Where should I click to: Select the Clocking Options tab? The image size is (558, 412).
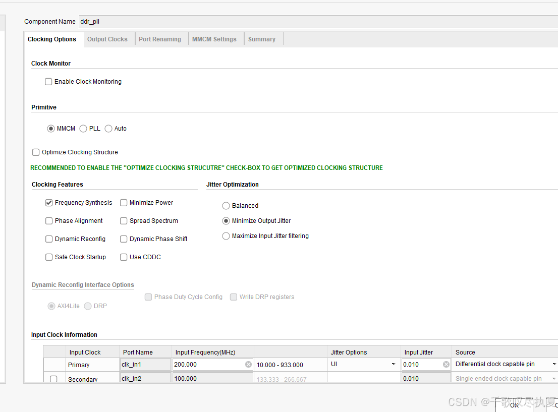[52, 39]
